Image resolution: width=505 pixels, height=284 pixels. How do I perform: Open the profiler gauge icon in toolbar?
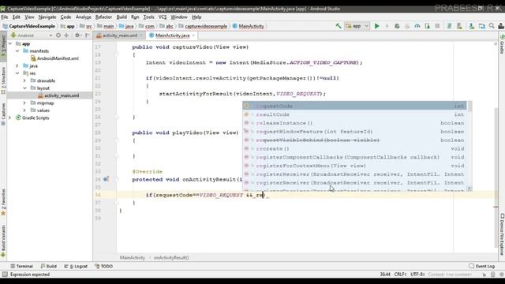click(x=417, y=26)
